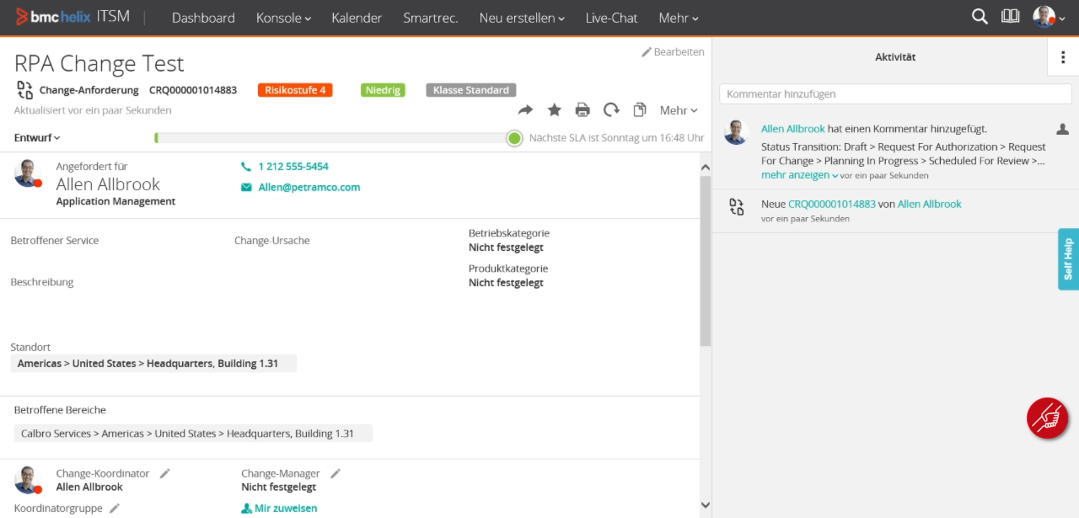
Task: Click the green SLA status indicator
Action: click(x=514, y=138)
